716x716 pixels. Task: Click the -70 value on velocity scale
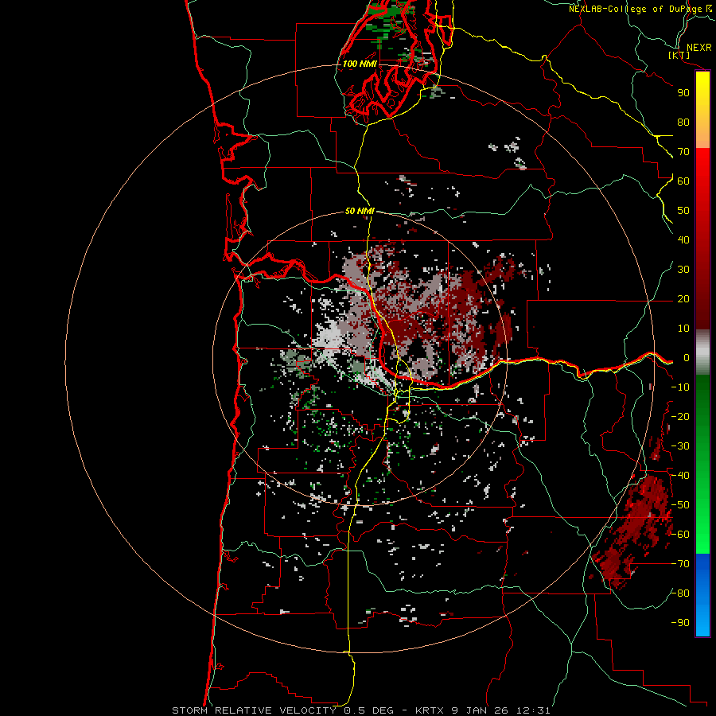[680, 564]
